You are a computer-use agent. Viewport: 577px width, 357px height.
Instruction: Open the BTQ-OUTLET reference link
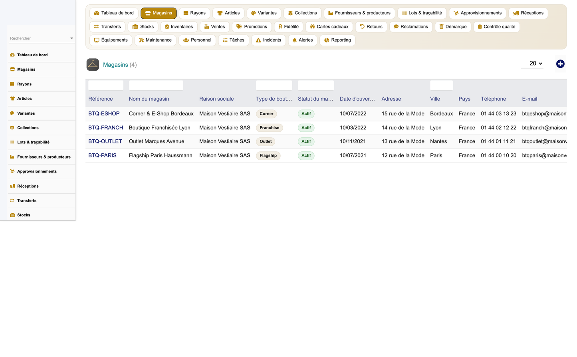pos(105,141)
